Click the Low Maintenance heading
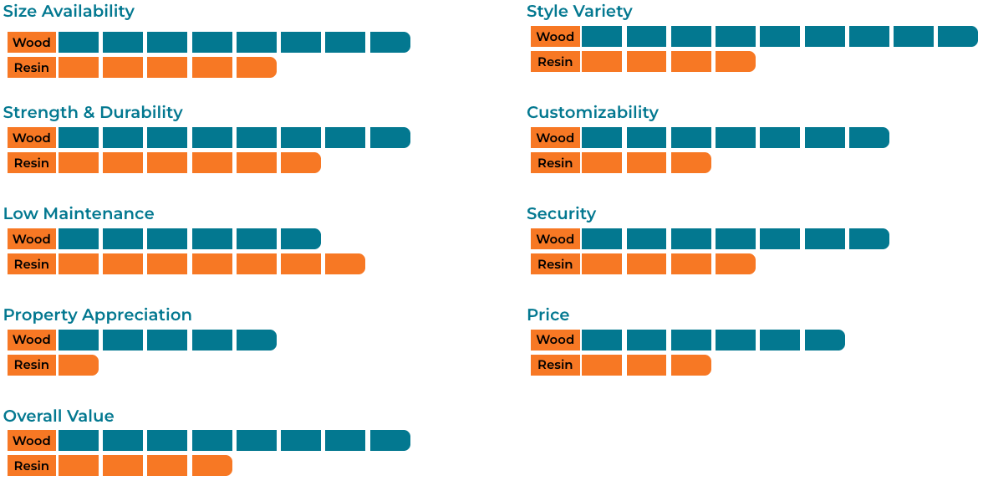 [79, 214]
